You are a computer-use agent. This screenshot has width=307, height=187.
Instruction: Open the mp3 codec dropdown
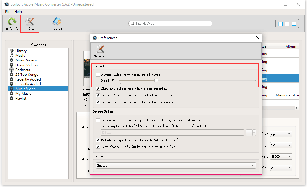281,134
